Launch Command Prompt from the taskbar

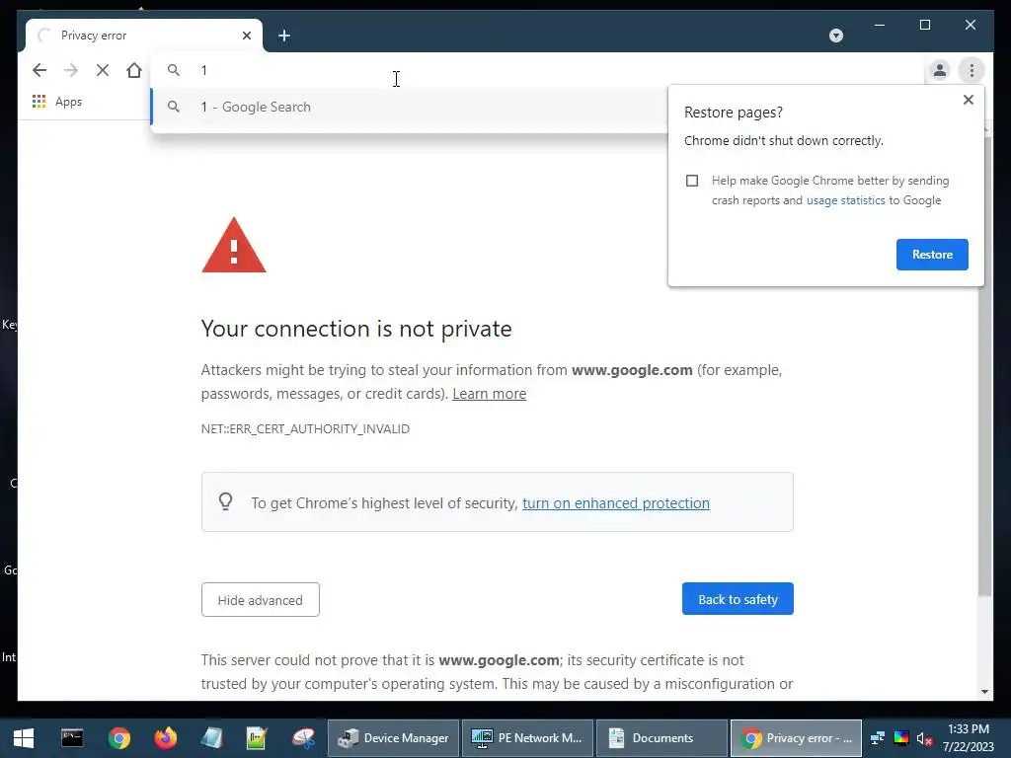tap(72, 738)
